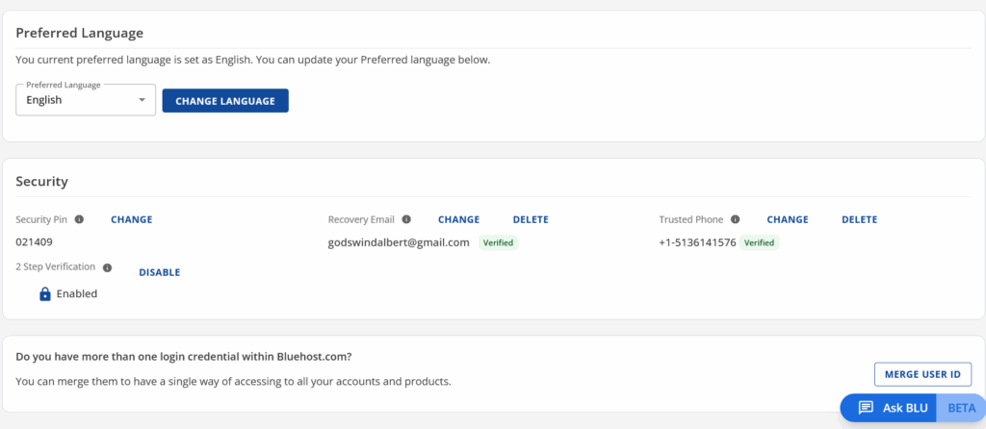Click the blue padlock icon beside Enabled

coord(44,293)
